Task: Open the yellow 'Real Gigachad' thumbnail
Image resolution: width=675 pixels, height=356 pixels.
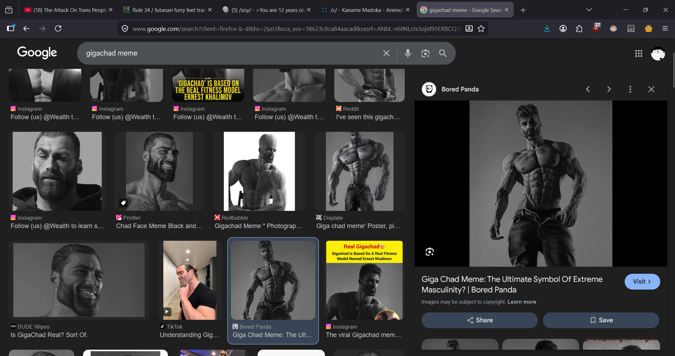Action: [364, 280]
